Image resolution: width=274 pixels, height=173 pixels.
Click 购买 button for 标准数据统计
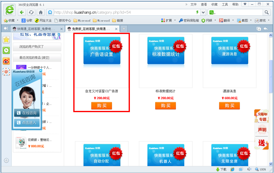[165, 106]
